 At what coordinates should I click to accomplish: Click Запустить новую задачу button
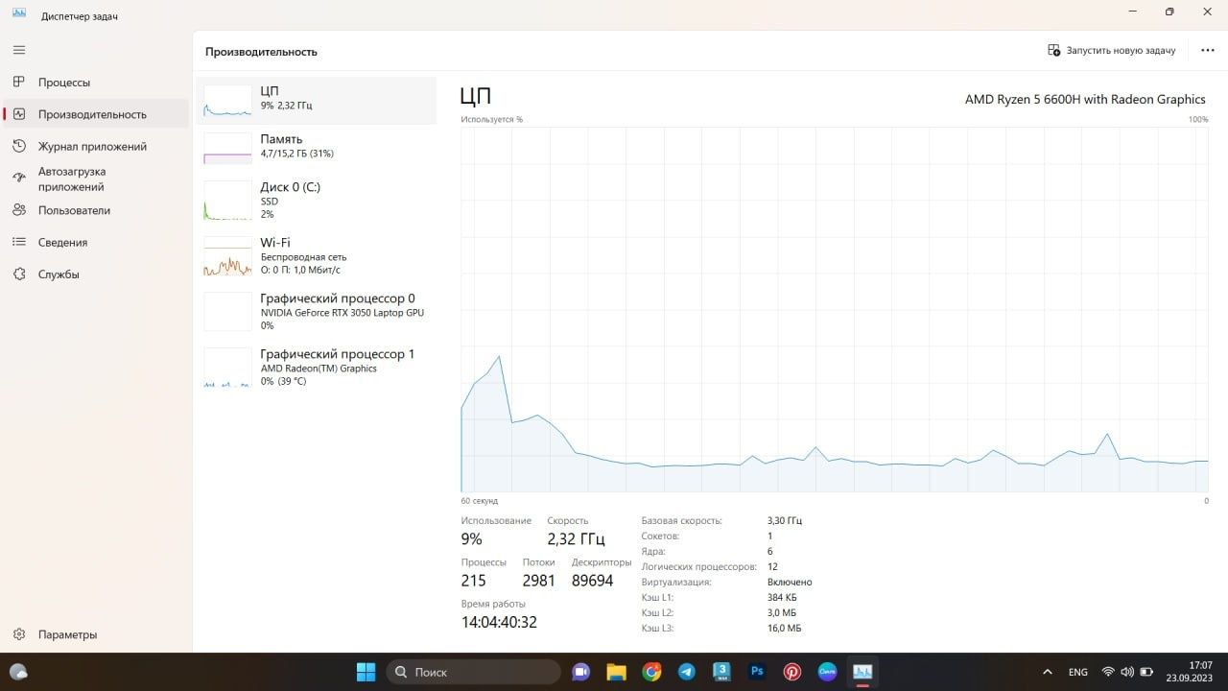[x=1112, y=50]
